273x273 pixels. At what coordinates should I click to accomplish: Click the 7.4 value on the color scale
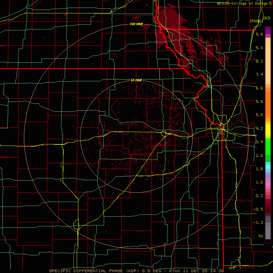tap(259, 75)
